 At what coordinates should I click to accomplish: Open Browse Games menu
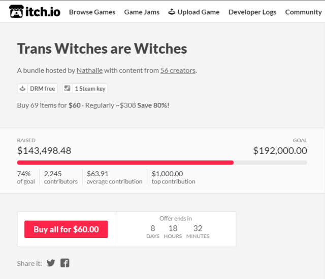(x=92, y=12)
